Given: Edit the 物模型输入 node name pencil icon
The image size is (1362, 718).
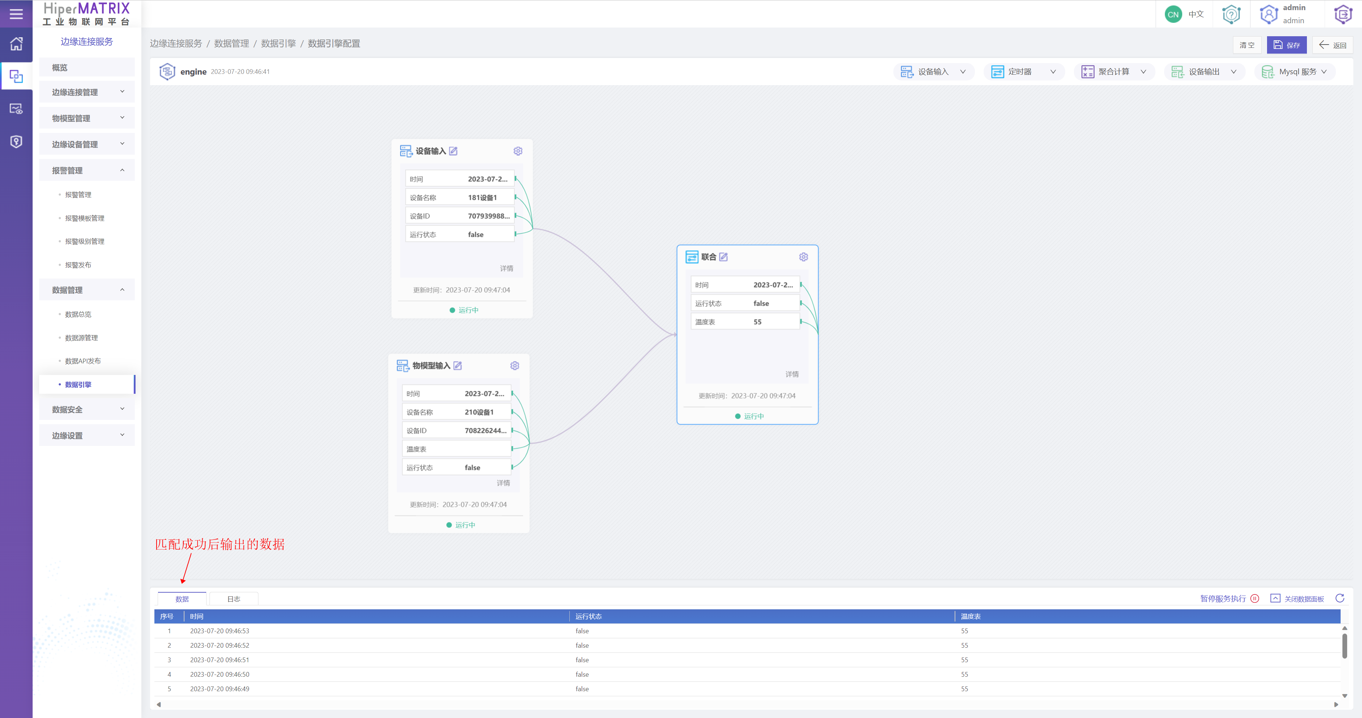Looking at the screenshot, I should click(457, 366).
